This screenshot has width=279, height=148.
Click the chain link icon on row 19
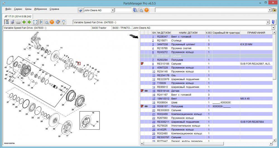pyautogui.click(x=146, y=106)
